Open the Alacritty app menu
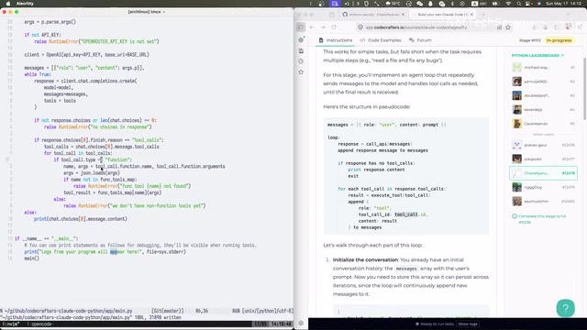Screen dimensions: 587x330 [x=25, y=4]
